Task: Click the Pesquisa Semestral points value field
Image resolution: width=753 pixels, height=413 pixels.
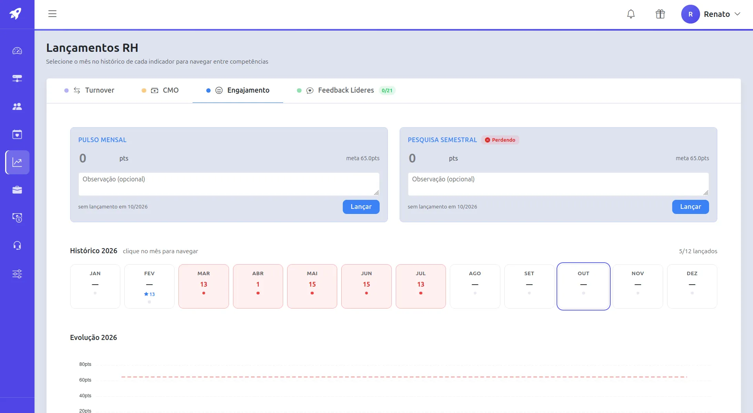Action: pyautogui.click(x=426, y=158)
